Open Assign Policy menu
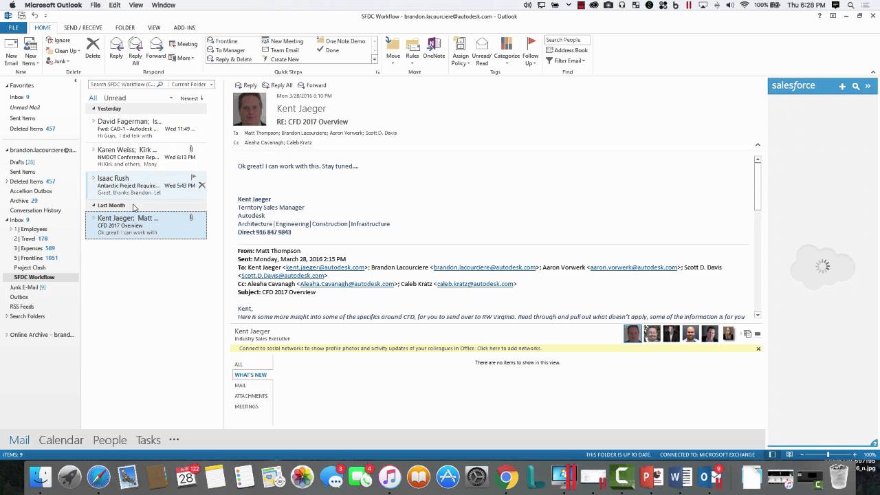The width and height of the screenshot is (880, 495). 461,52
